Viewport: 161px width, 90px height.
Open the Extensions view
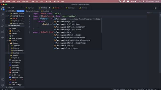point(3,32)
